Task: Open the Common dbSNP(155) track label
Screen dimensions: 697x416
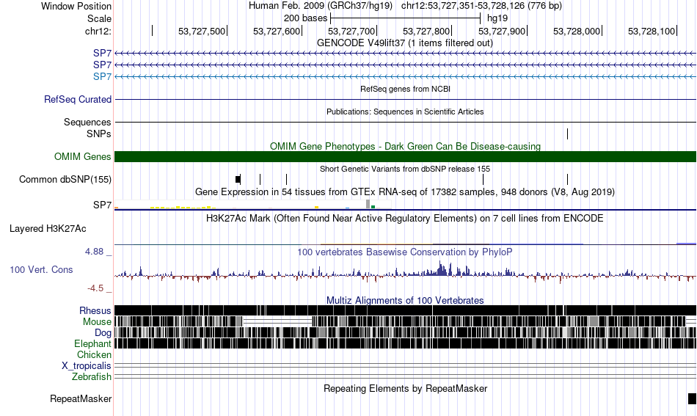Action: tap(65, 179)
